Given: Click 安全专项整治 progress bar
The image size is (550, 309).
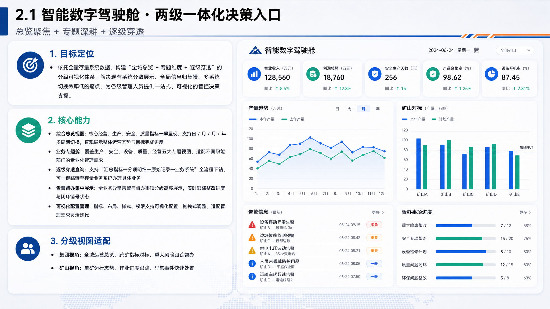Looking at the screenshot, I should 466,238.
